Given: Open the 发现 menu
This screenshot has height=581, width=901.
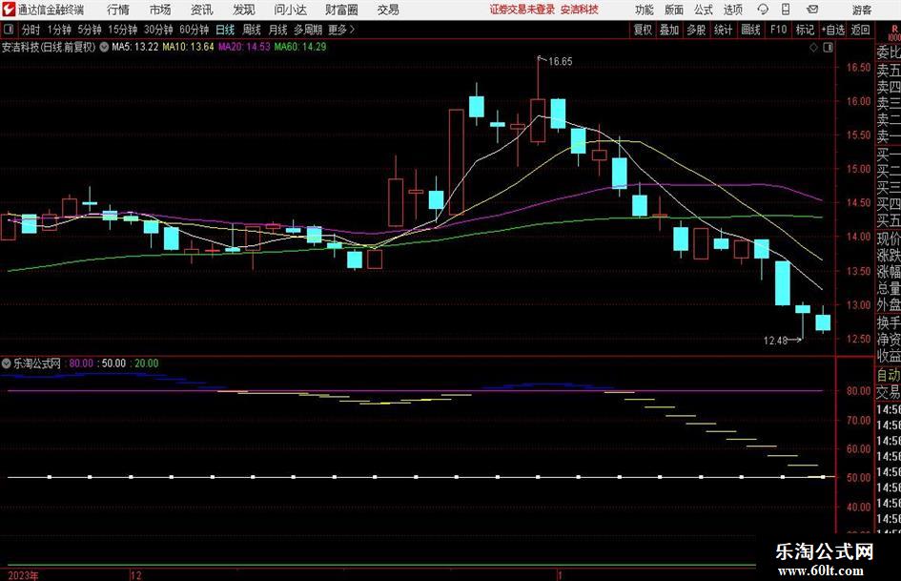Looking at the screenshot, I should [244, 10].
